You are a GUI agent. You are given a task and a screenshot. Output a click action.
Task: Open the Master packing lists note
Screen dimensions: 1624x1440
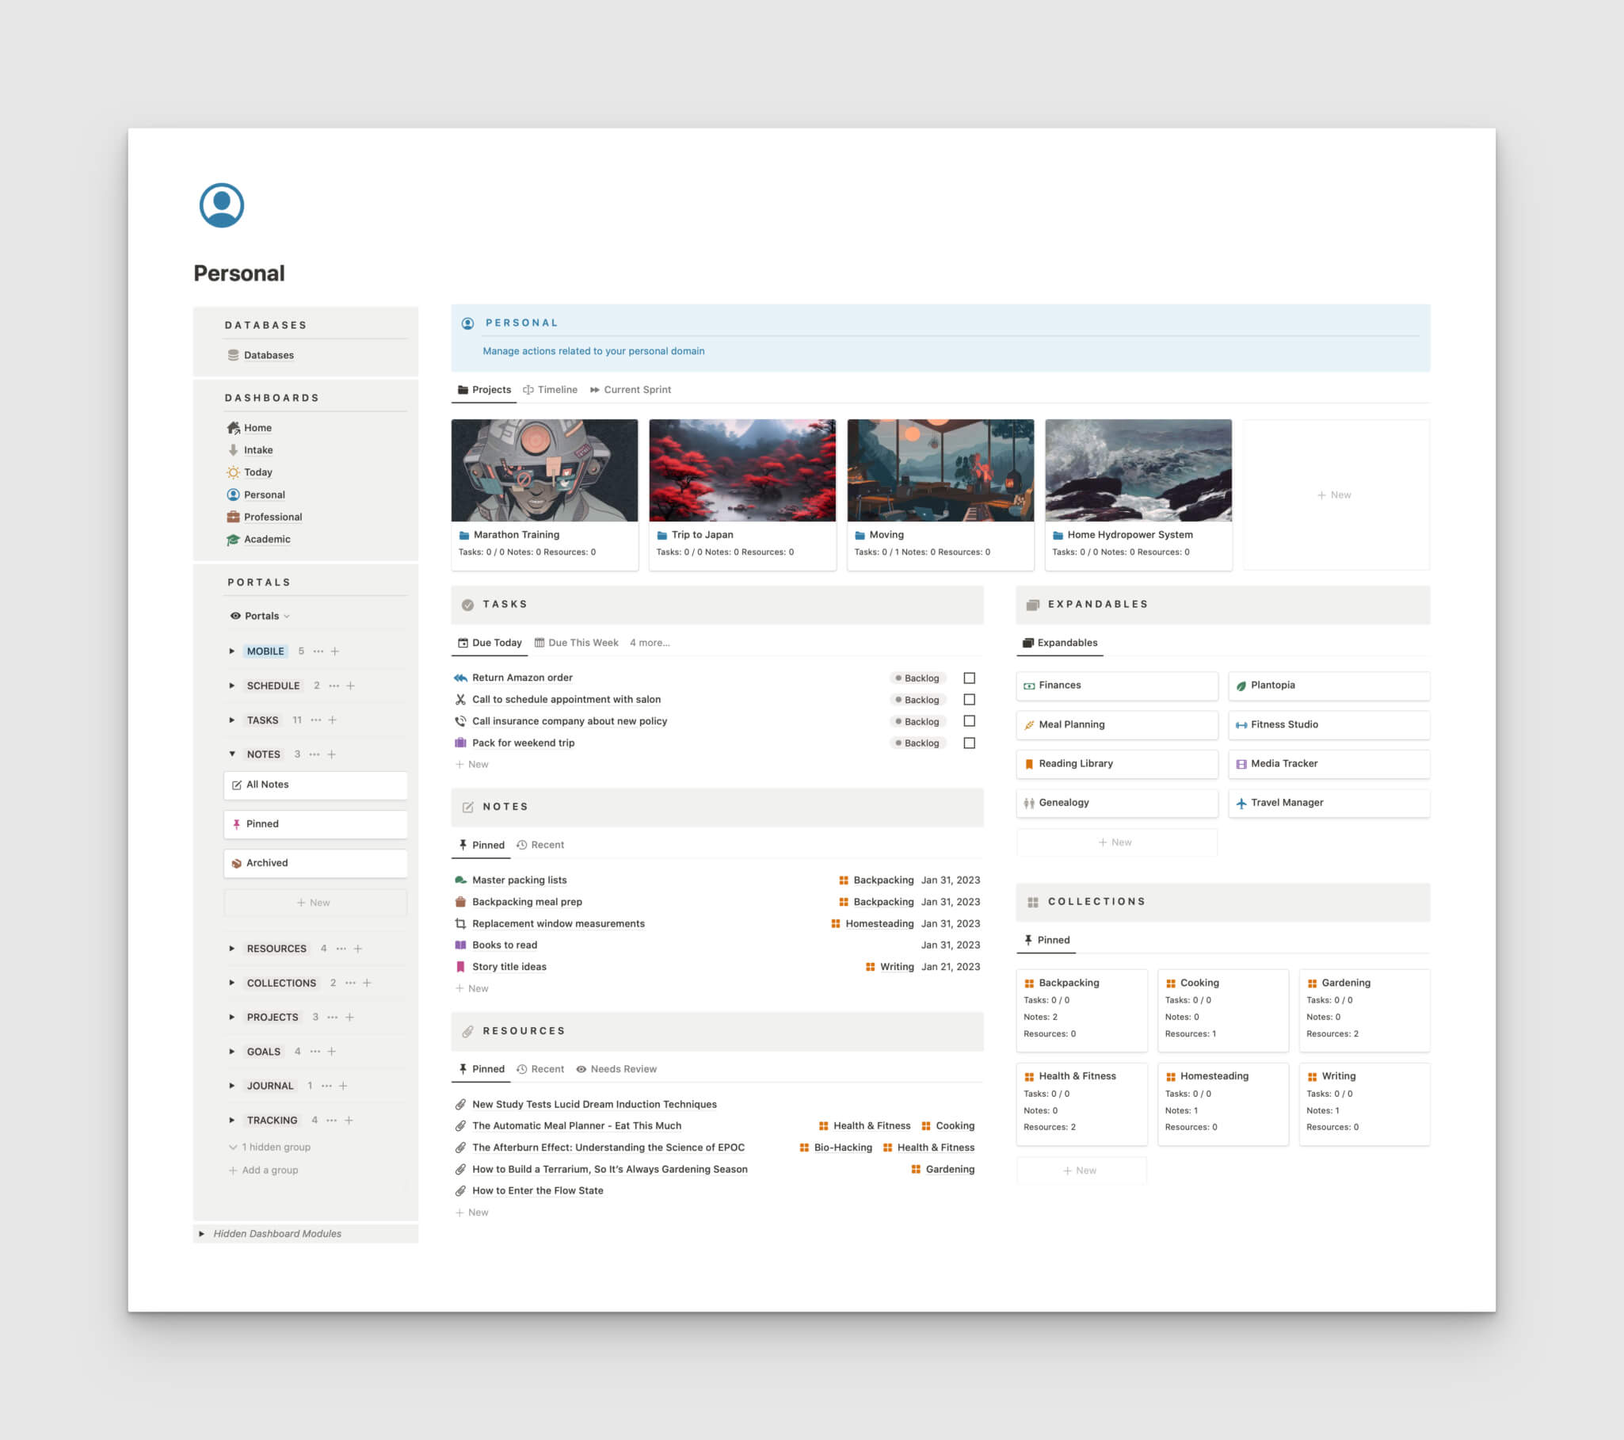point(520,880)
